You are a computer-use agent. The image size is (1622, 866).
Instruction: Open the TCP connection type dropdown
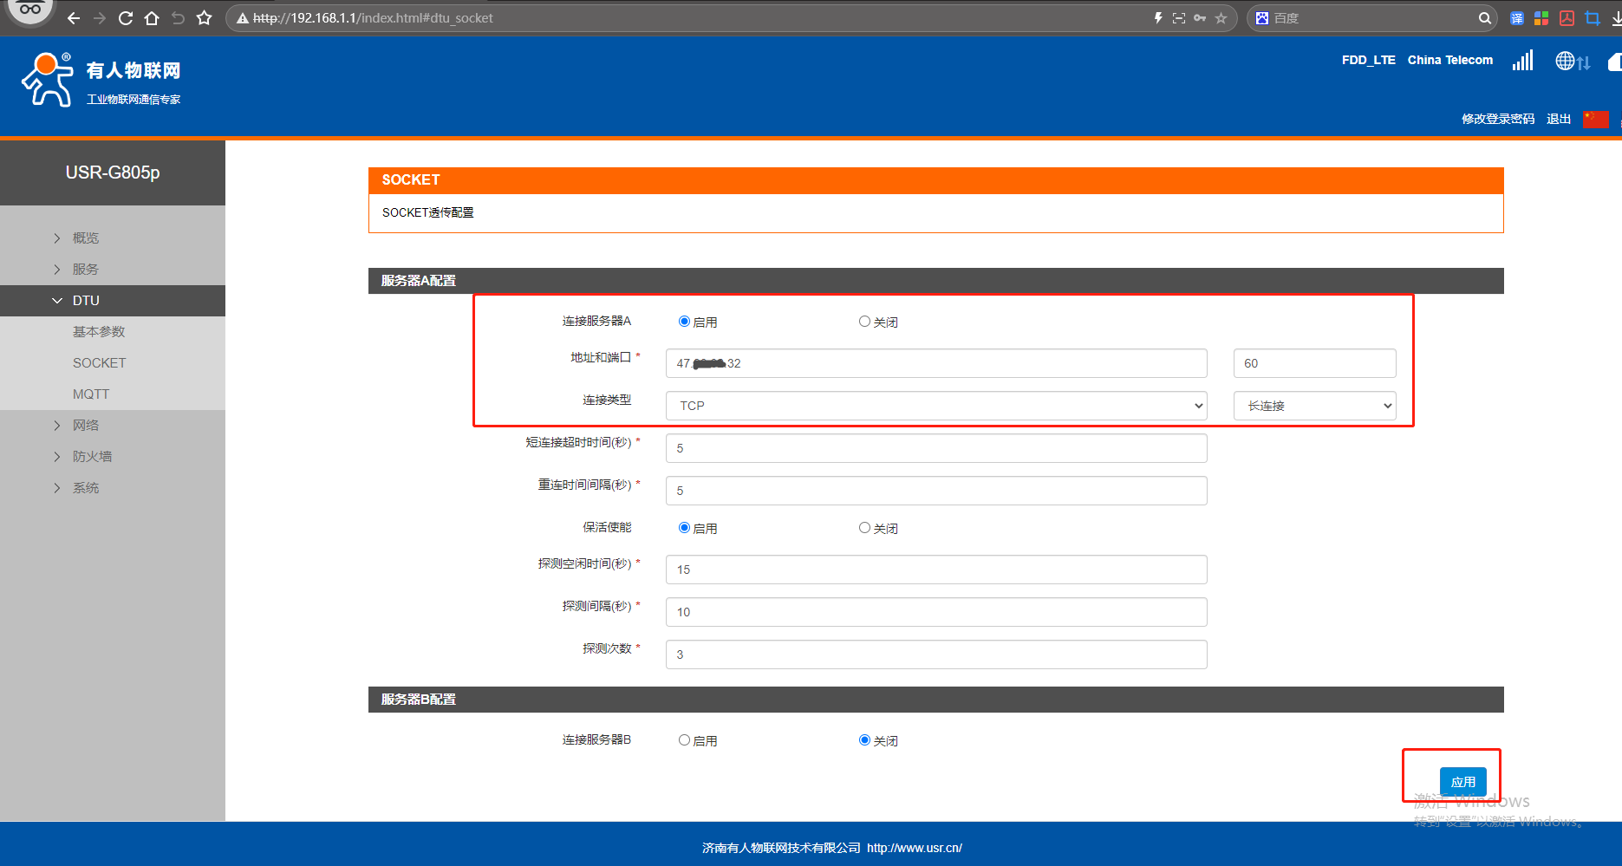click(x=935, y=406)
